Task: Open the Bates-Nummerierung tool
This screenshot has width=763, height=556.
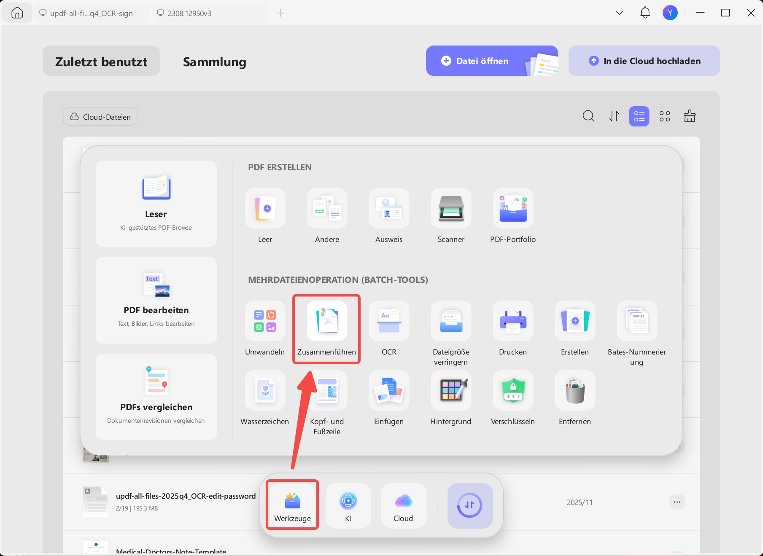Action: [x=637, y=333]
